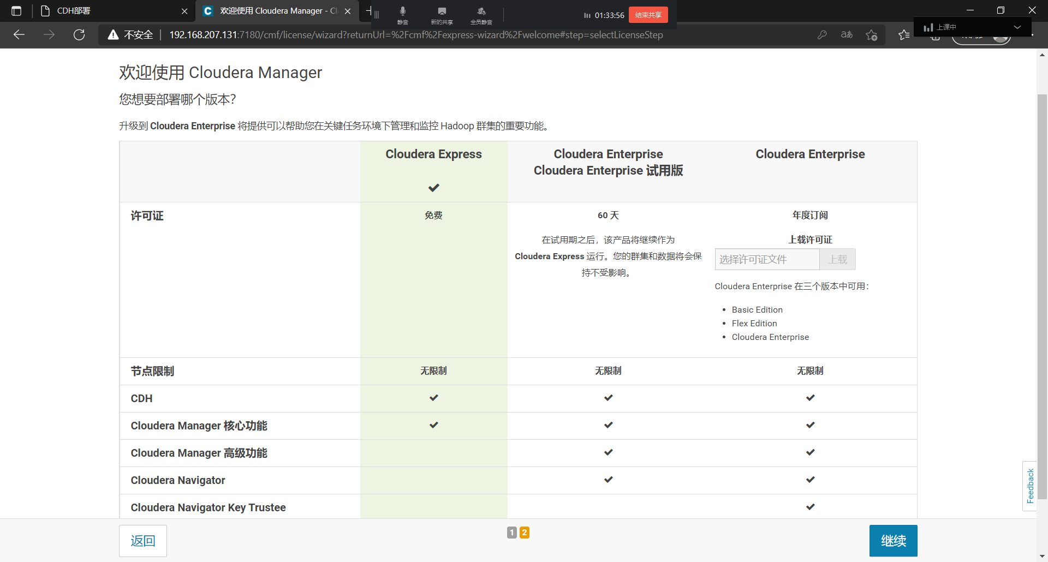Click the '节点限制' row label

pyautogui.click(x=152, y=371)
